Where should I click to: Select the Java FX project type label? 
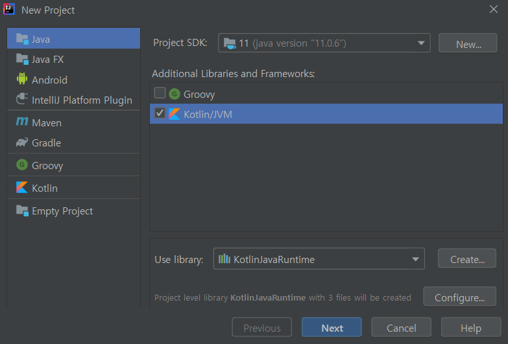click(47, 60)
